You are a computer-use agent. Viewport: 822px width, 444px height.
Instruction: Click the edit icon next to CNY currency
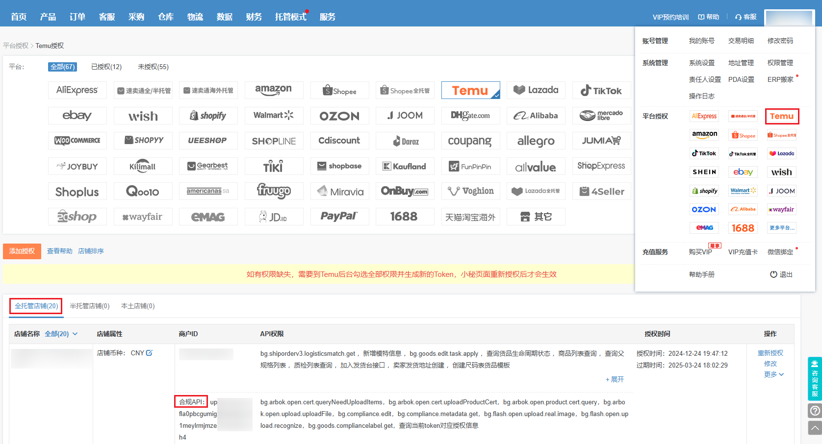pos(150,353)
